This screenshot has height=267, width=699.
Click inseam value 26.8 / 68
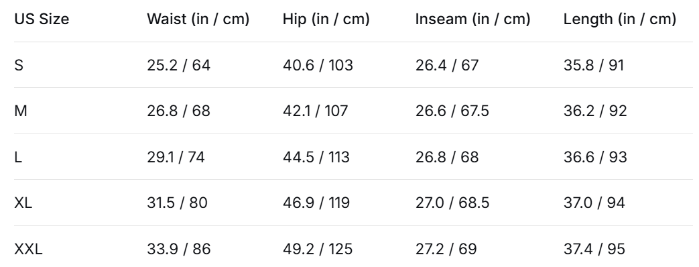tap(447, 157)
